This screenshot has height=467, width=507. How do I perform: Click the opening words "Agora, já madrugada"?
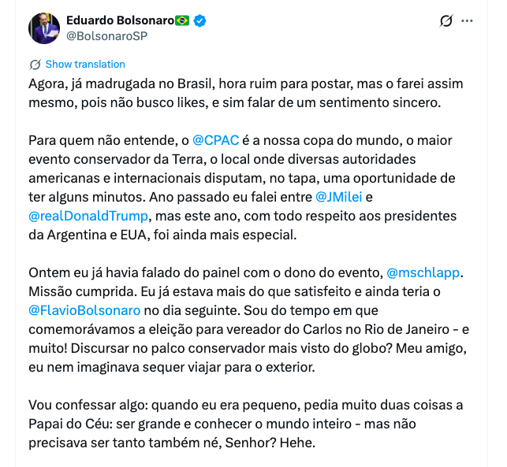coord(84,83)
